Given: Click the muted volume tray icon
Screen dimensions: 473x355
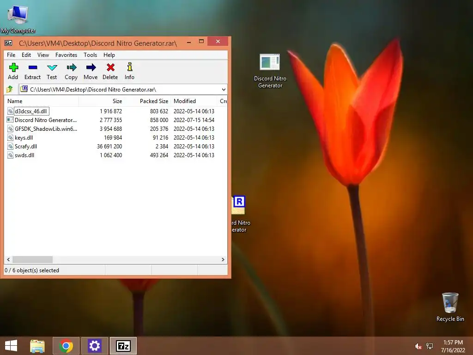Looking at the screenshot, I should (418, 346).
